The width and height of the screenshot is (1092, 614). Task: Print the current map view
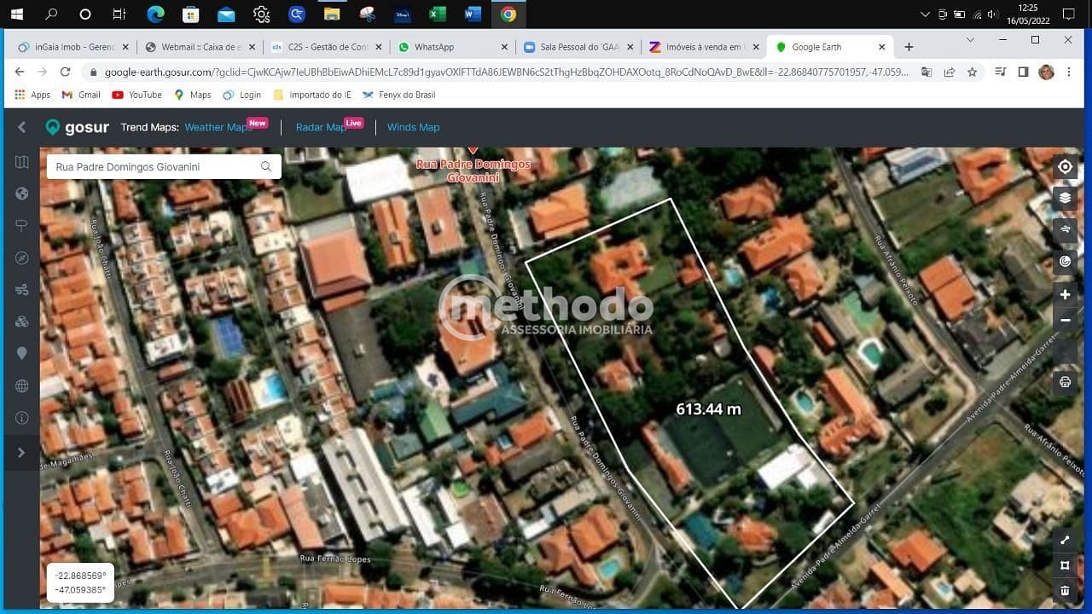(x=1065, y=382)
